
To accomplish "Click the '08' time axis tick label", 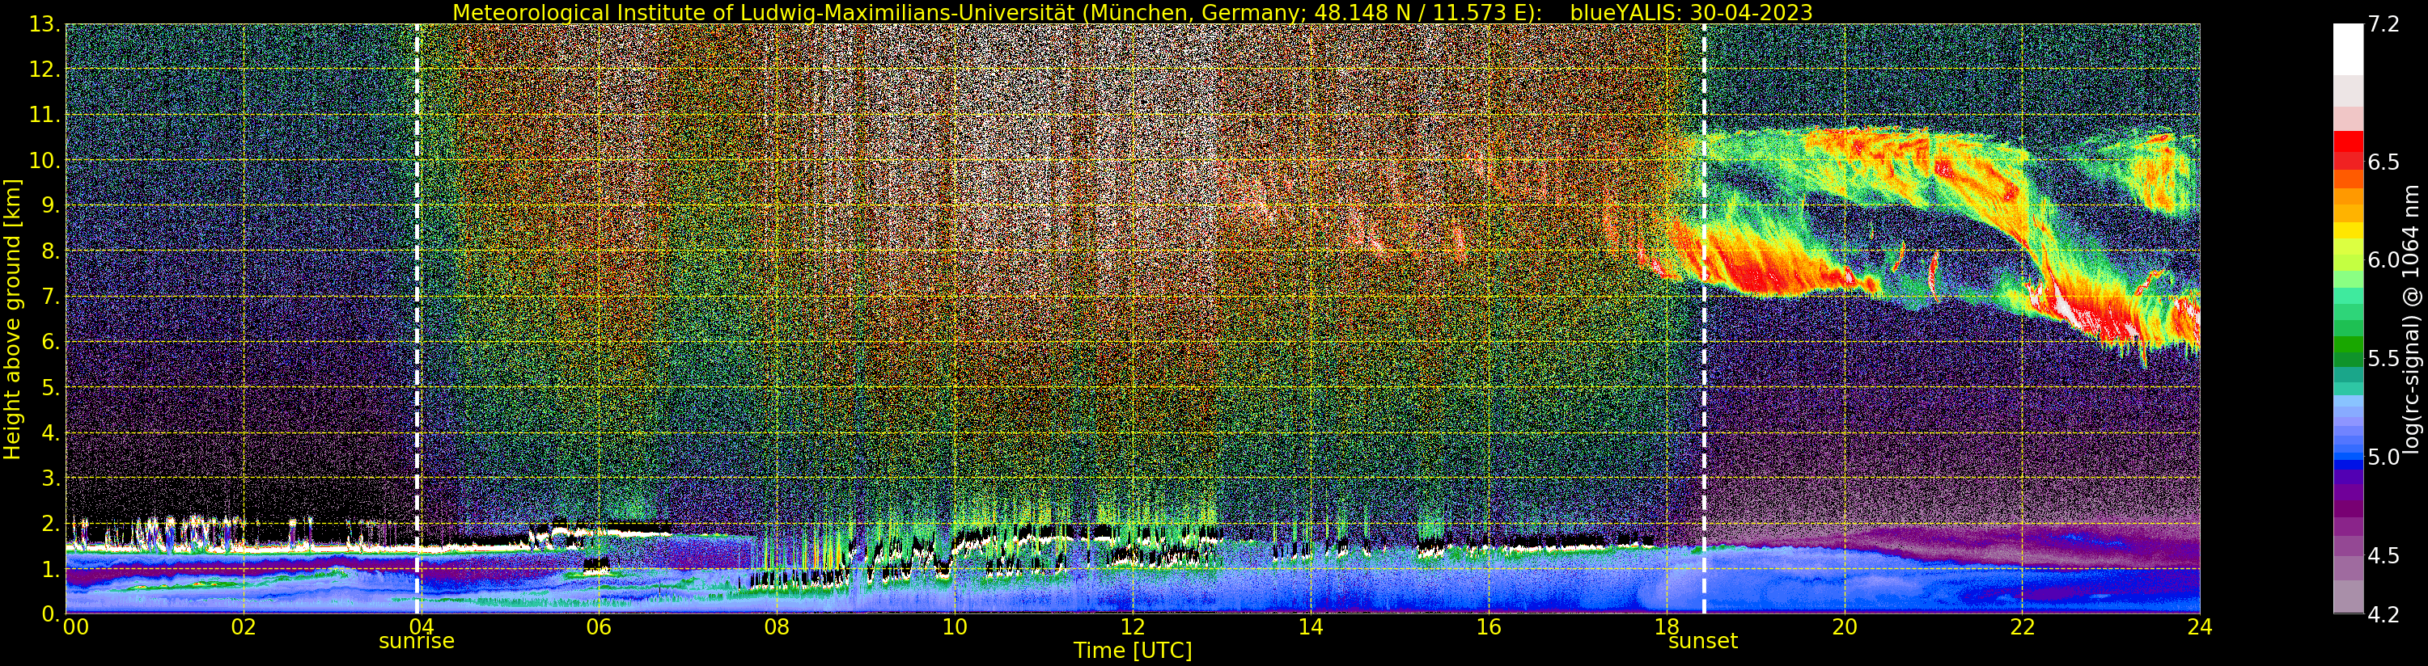I will (x=777, y=627).
